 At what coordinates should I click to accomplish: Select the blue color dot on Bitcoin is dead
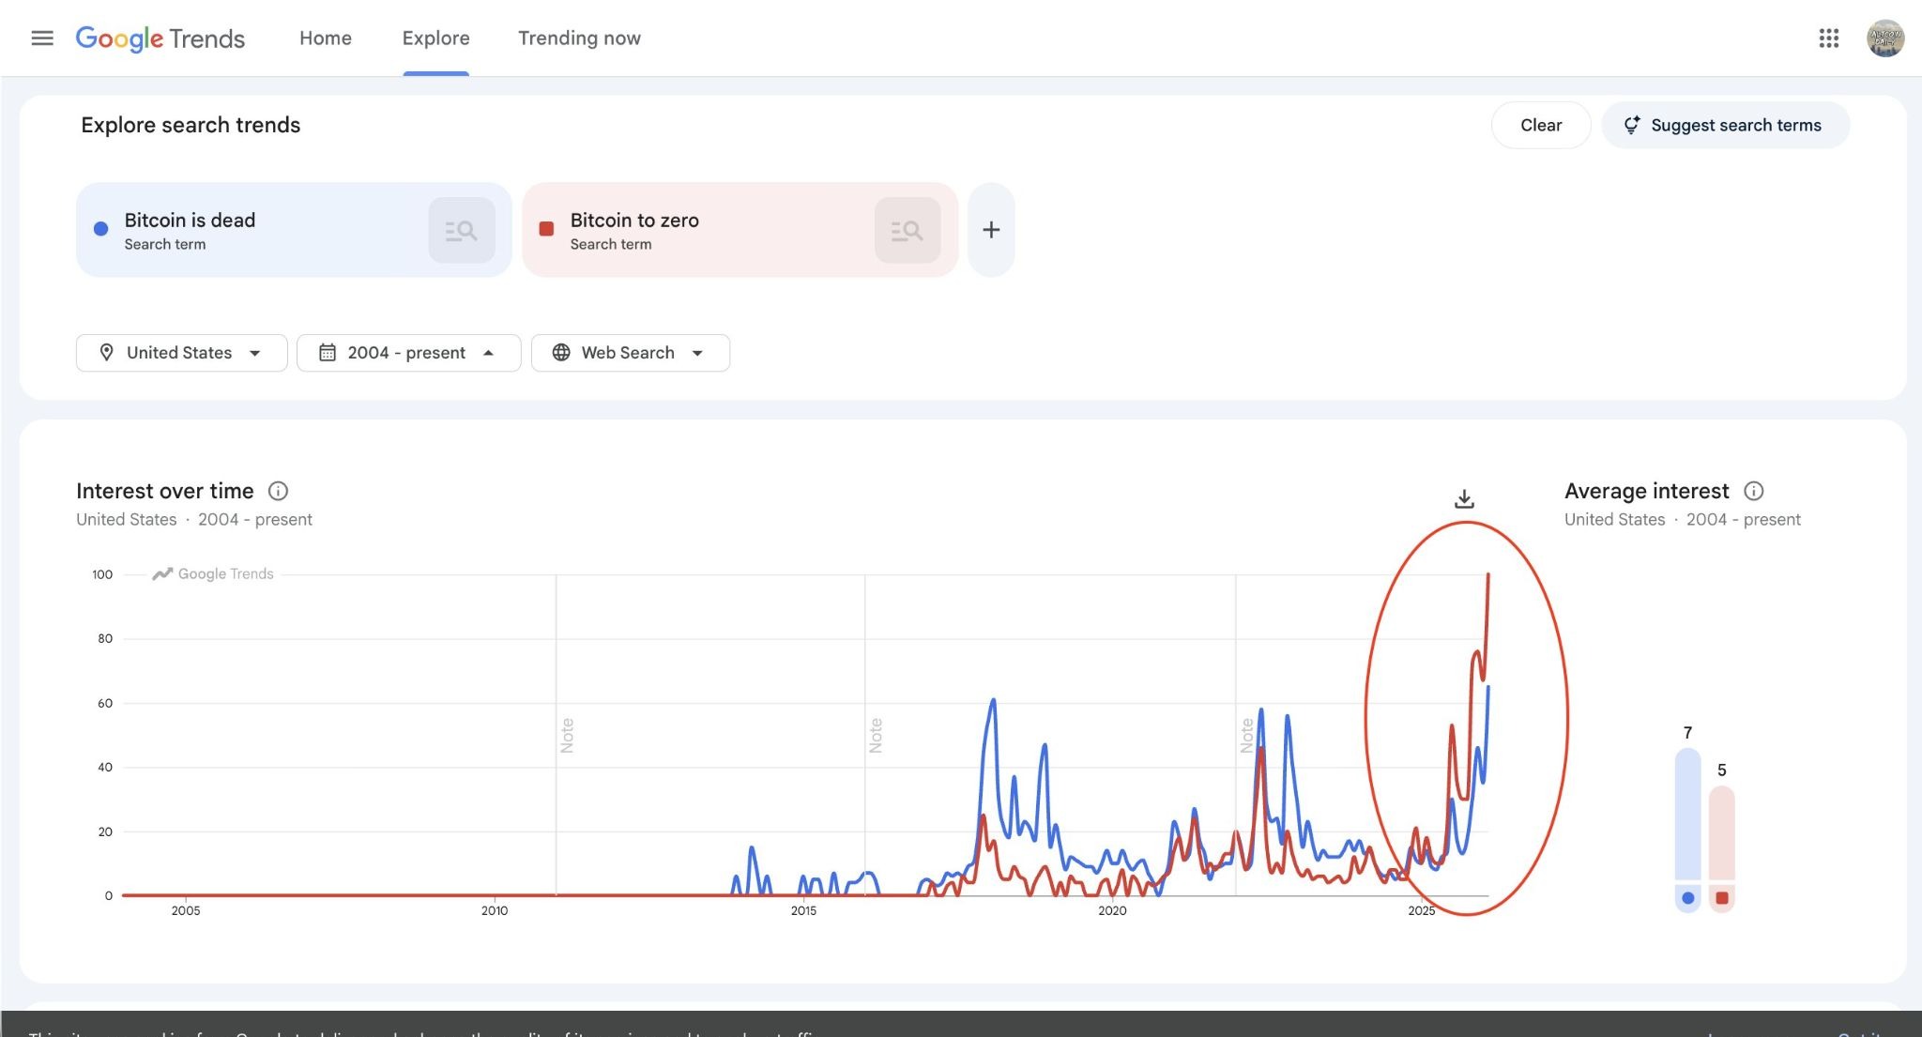100,228
